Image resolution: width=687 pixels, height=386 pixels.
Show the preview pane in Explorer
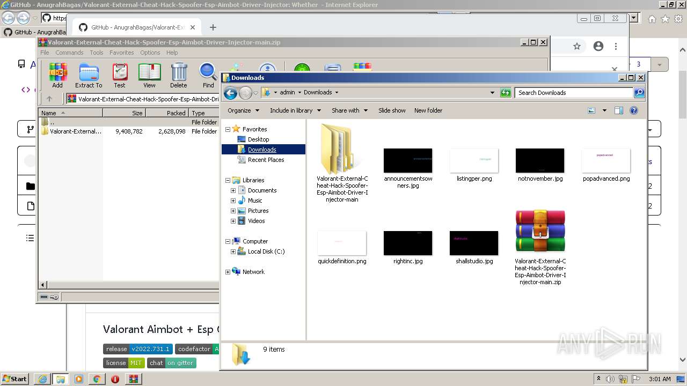[x=619, y=110]
